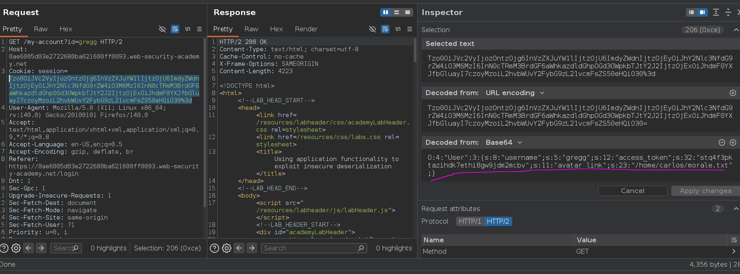740x274 pixels.
Task: Open Request Pretty tab
Action: pyautogui.click(x=12, y=29)
